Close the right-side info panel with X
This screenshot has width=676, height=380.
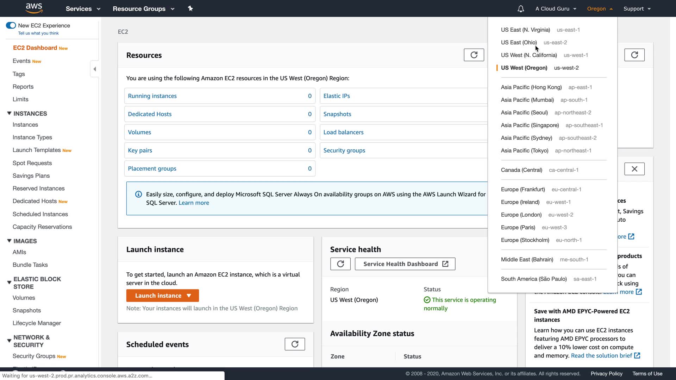[x=634, y=169]
